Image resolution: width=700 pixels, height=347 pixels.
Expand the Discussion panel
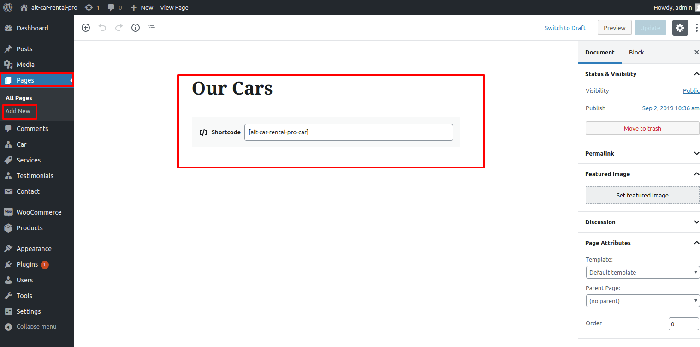[x=639, y=222]
